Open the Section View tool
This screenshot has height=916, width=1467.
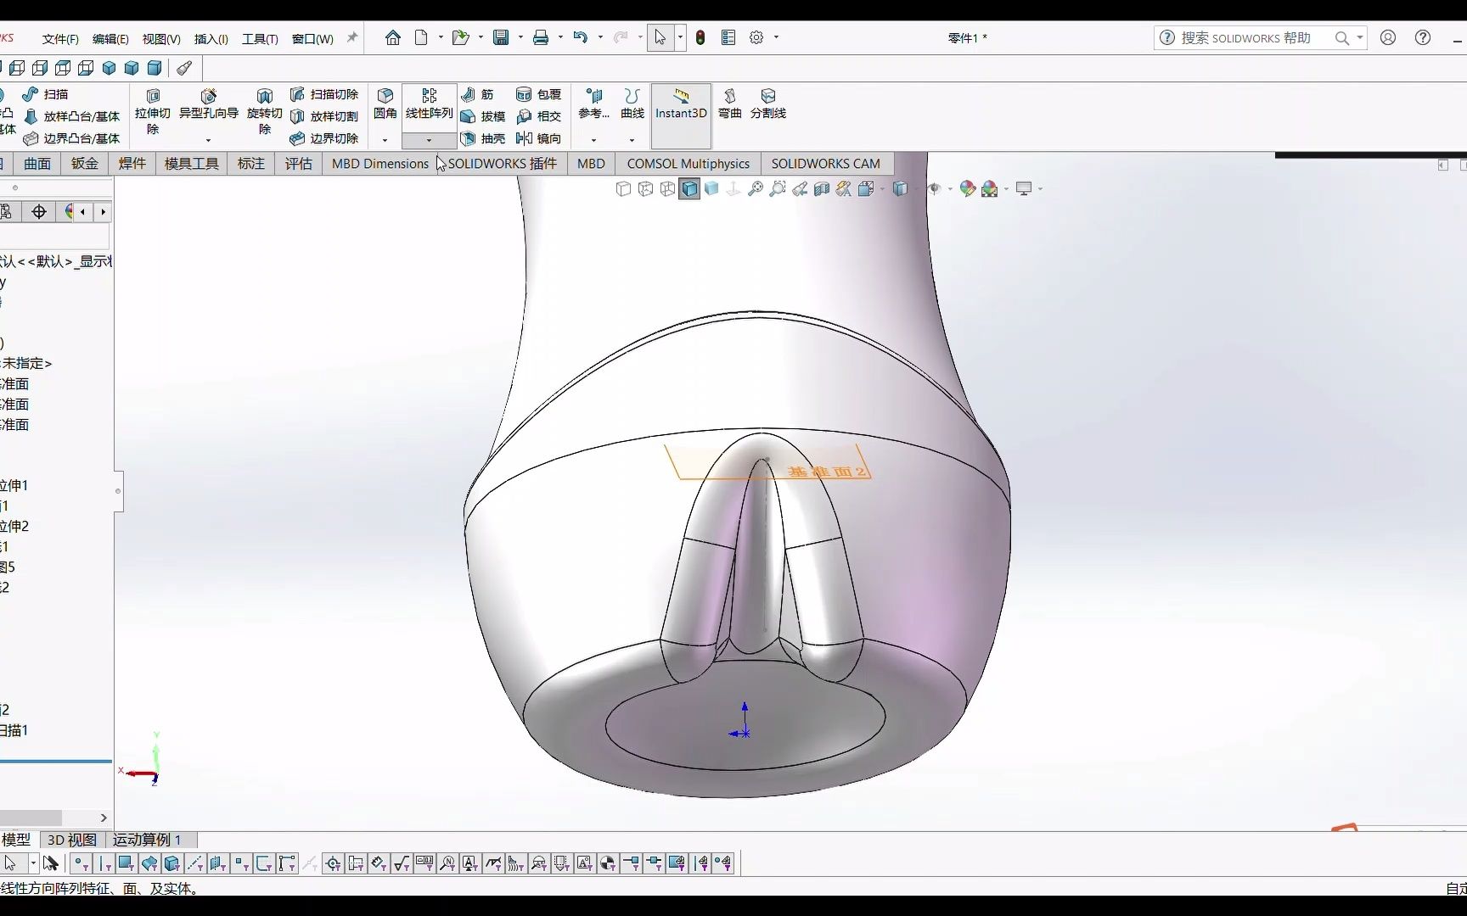821,188
